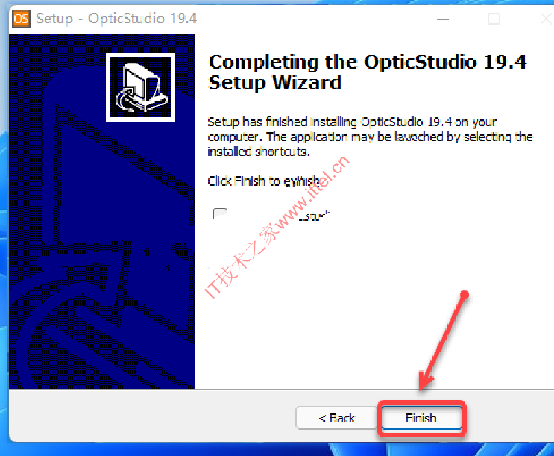Go to the previous step with < Back
Viewport: 554px width, 456px height.
tap(336, 418)
